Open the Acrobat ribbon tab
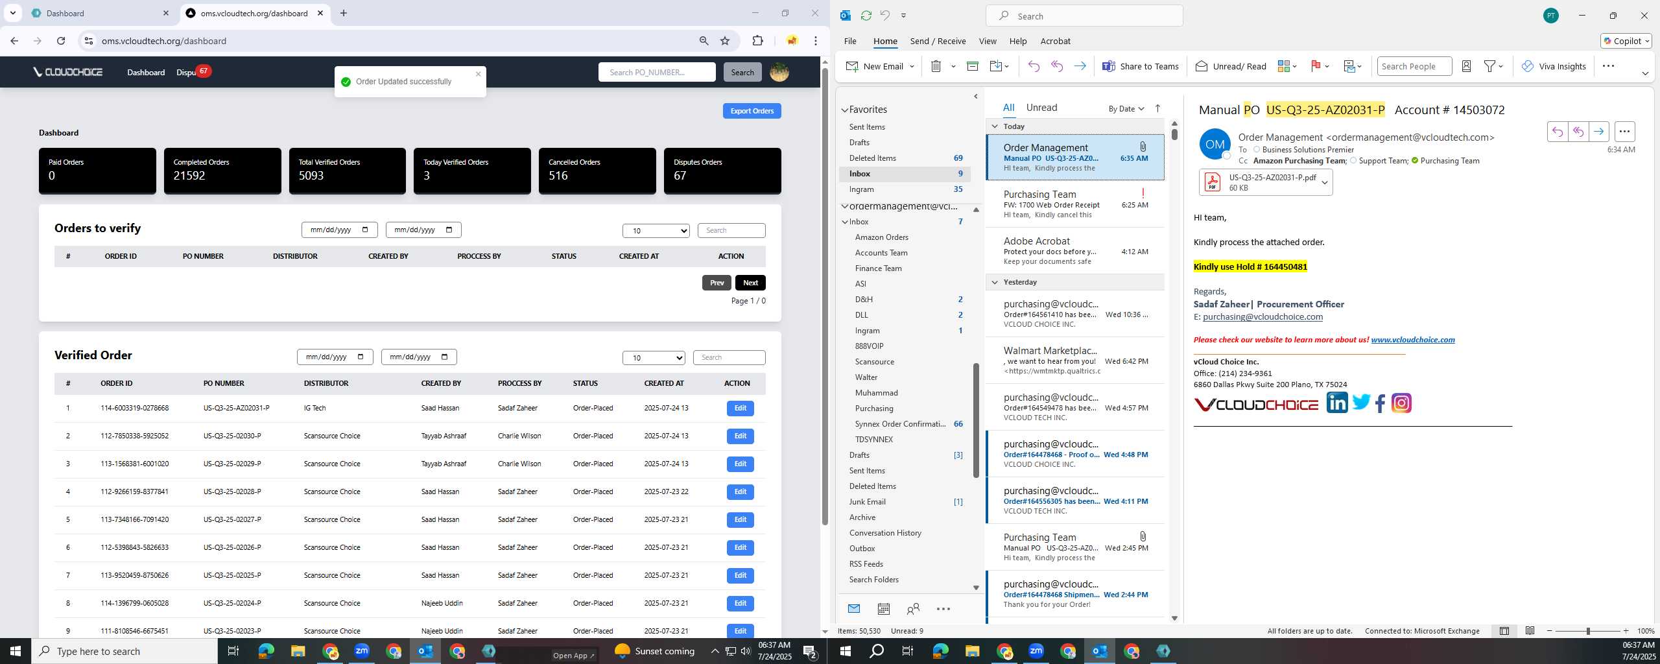 1055,41
